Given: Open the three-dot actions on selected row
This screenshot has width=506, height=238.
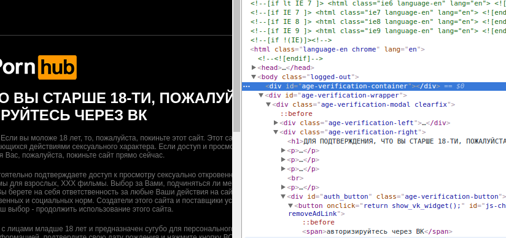Looking at the screenshot, I should (x=246, y=86).
